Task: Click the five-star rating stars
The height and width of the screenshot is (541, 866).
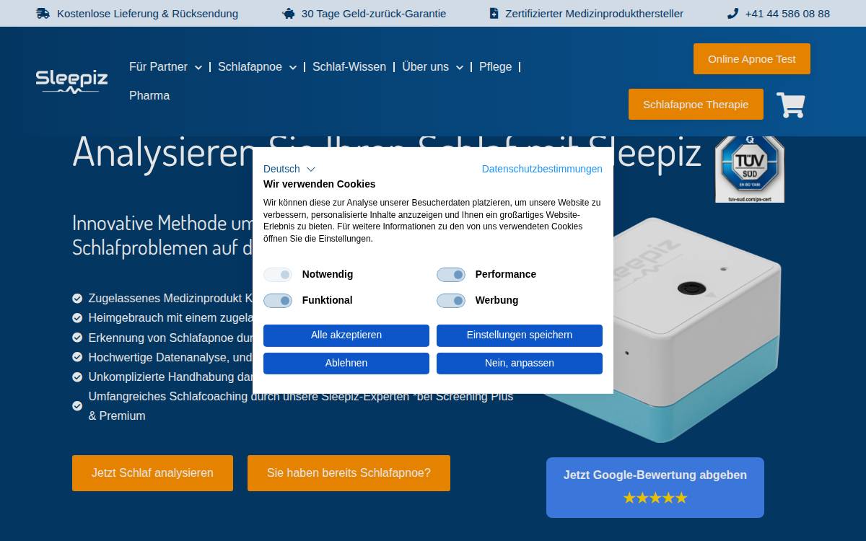Action: tap(655, 498)
